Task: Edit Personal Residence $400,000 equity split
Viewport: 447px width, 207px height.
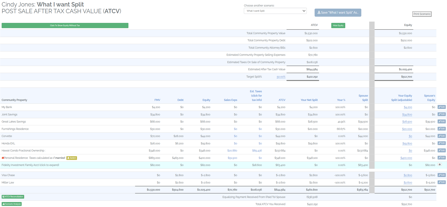Action: pos(406,158)
